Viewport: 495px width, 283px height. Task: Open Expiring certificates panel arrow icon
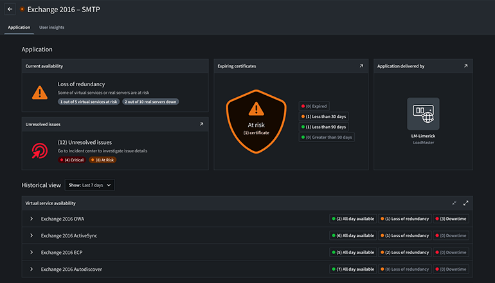[x=361, y=66]
